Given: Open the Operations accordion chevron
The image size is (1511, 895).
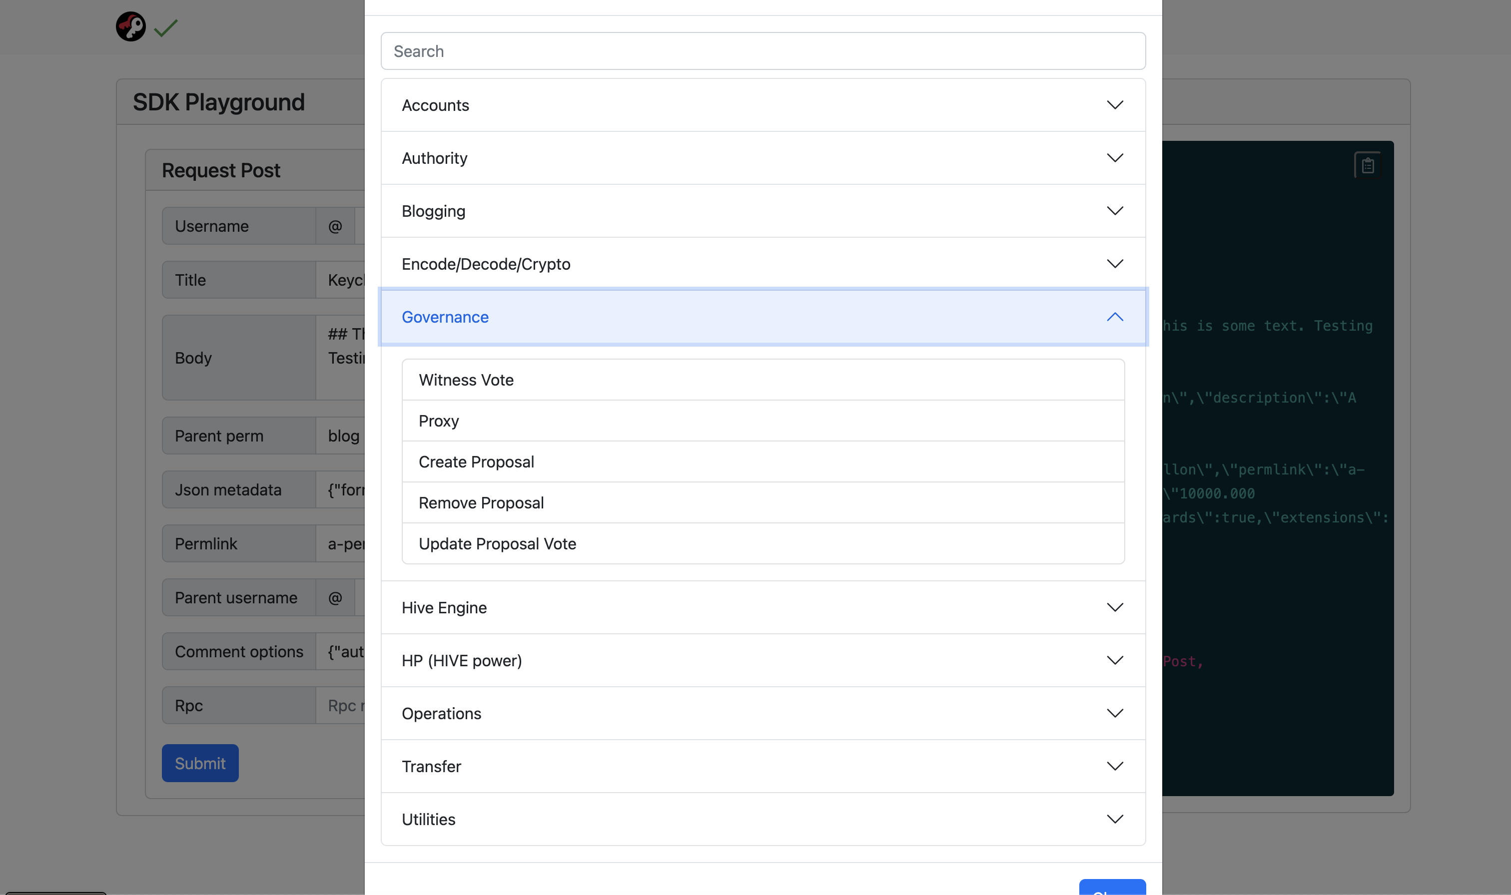Looking at the screenshot, I should tap(1115, 714).
